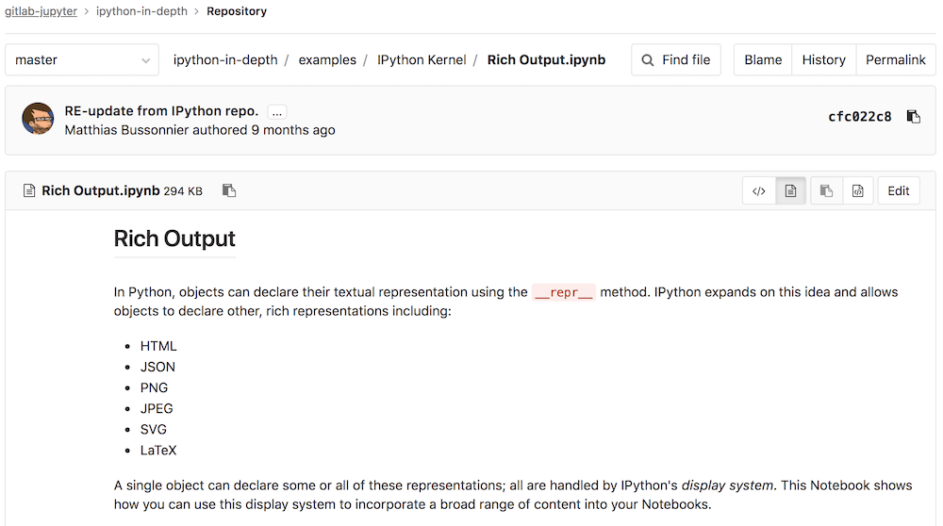Viewport: 943px width, 526px height.
Task: Click the document icon beside Rich Output.ipynb
Action: click(28, 190)
